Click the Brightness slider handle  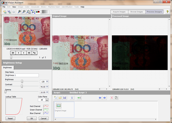pos(22,81)
